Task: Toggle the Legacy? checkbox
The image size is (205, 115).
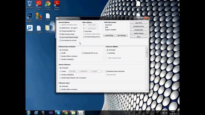Action: click(x=72, y=28)
